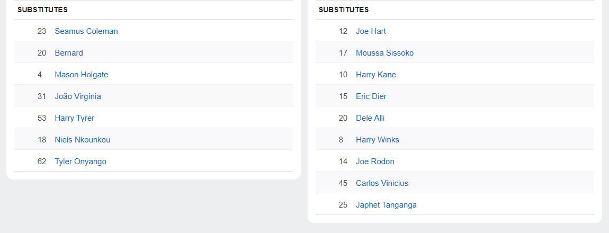Open Dele Alli's profile link
This screenshot has width=609, height=233.
point(370,118)
